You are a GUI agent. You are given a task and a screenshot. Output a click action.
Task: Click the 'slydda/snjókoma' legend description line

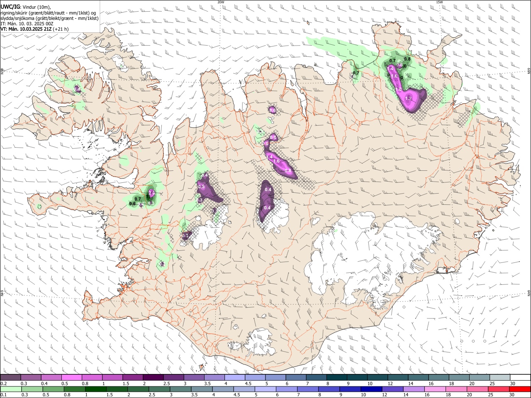coord(49,18)
